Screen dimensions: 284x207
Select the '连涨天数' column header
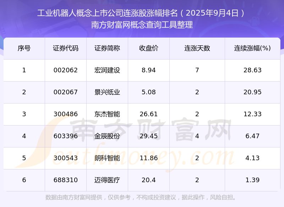coord(197,48)
